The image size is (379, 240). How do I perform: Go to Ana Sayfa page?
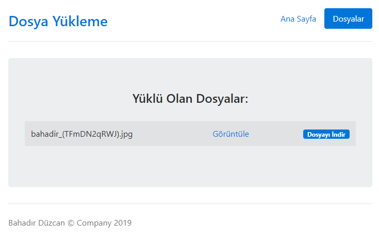click(298, 19)
